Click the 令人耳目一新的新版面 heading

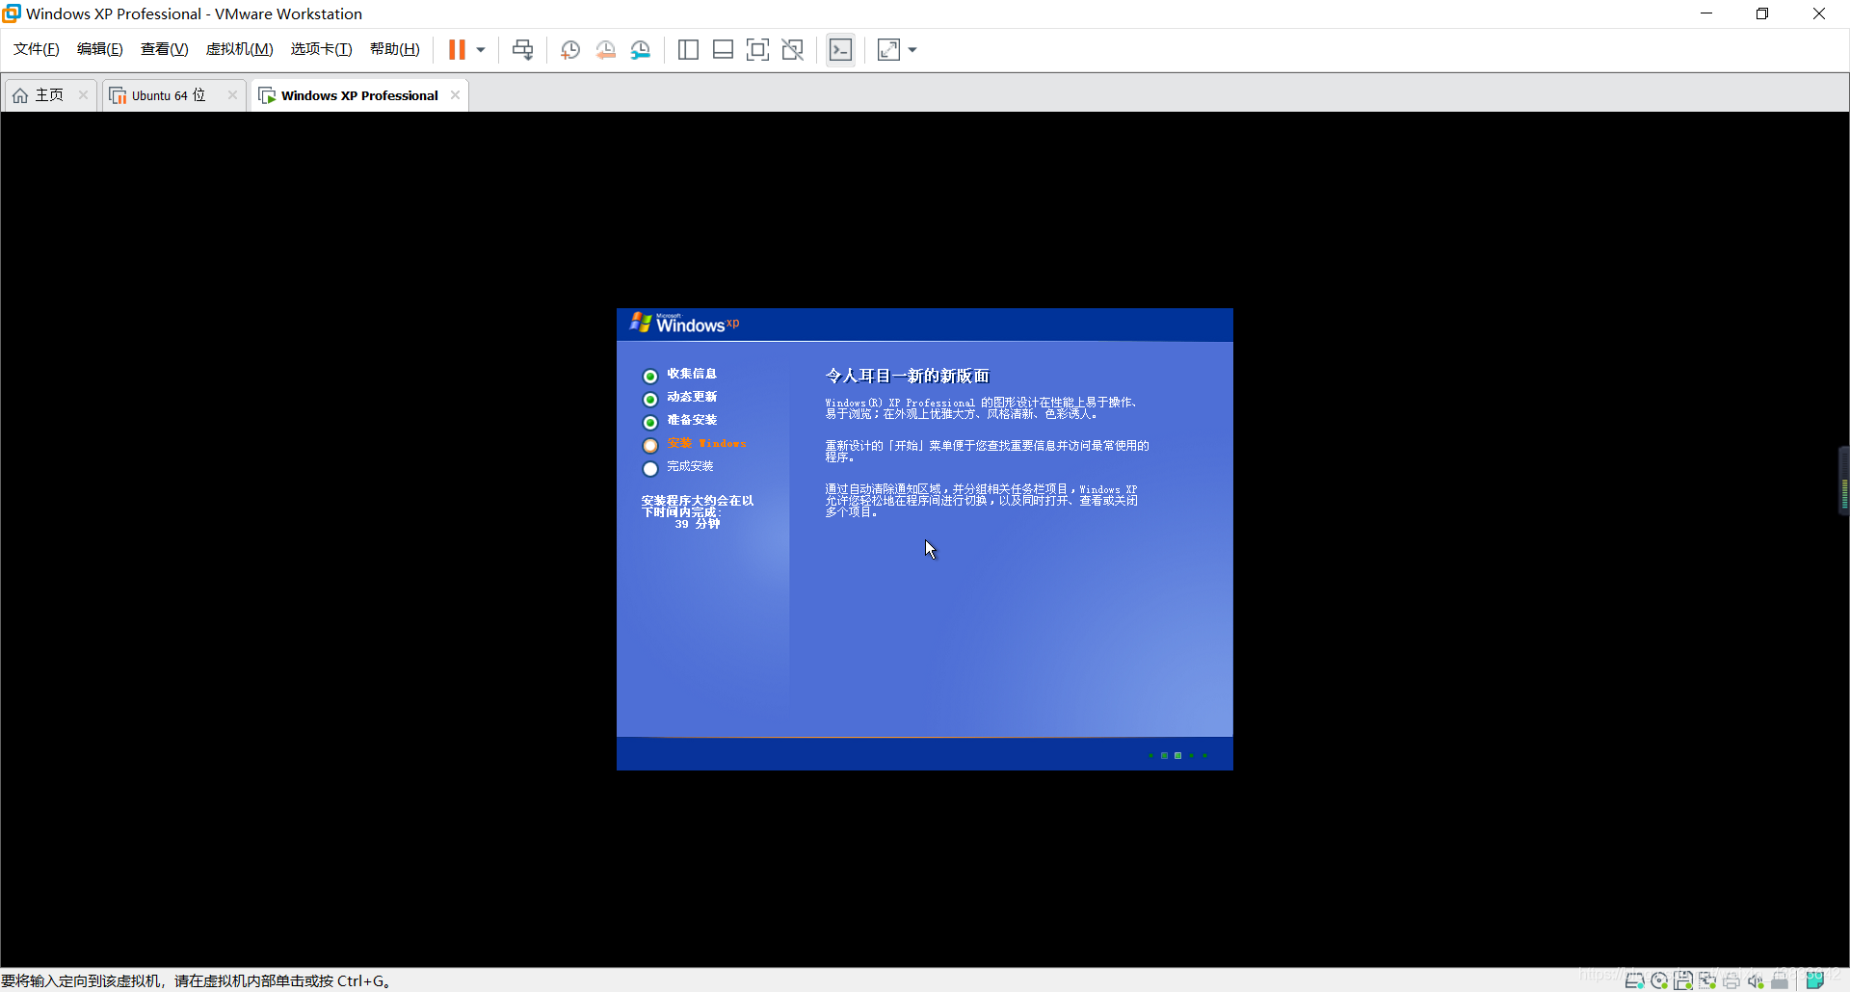coord(908,376)
